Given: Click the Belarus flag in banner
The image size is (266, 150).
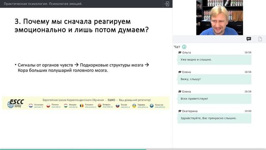Looking at the screenshot, I should tap(100, 106).
